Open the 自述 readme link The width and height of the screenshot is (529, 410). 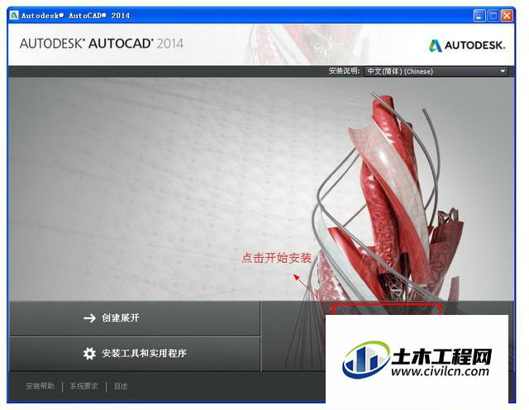[x=121, y=386]
